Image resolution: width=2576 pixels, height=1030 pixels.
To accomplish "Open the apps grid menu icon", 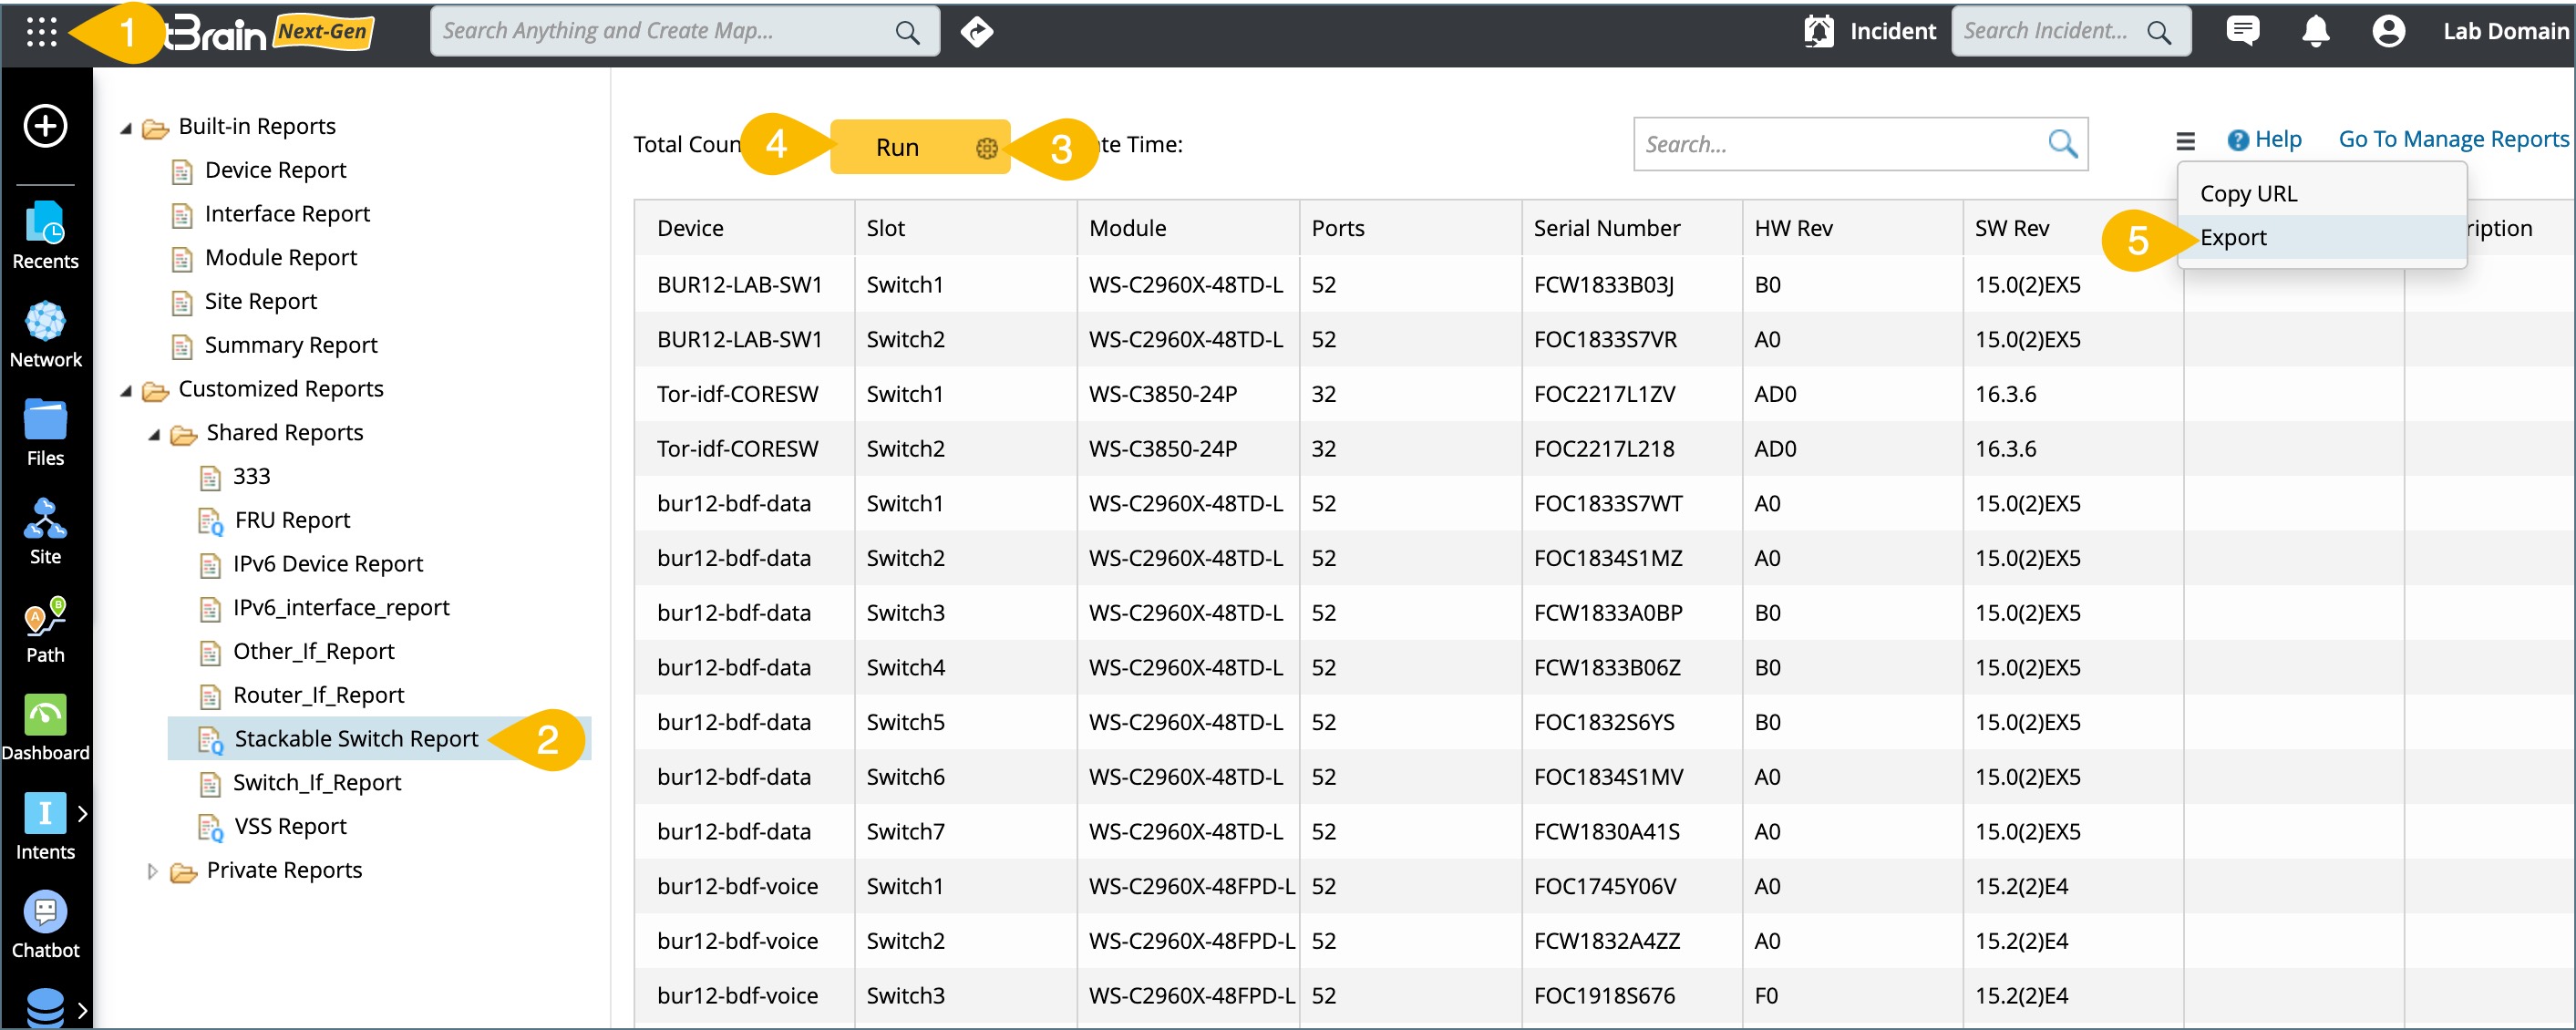I will point(41,32).
